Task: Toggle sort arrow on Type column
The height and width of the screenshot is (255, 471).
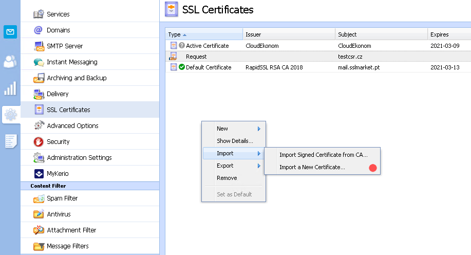Action: click(184, 35)
